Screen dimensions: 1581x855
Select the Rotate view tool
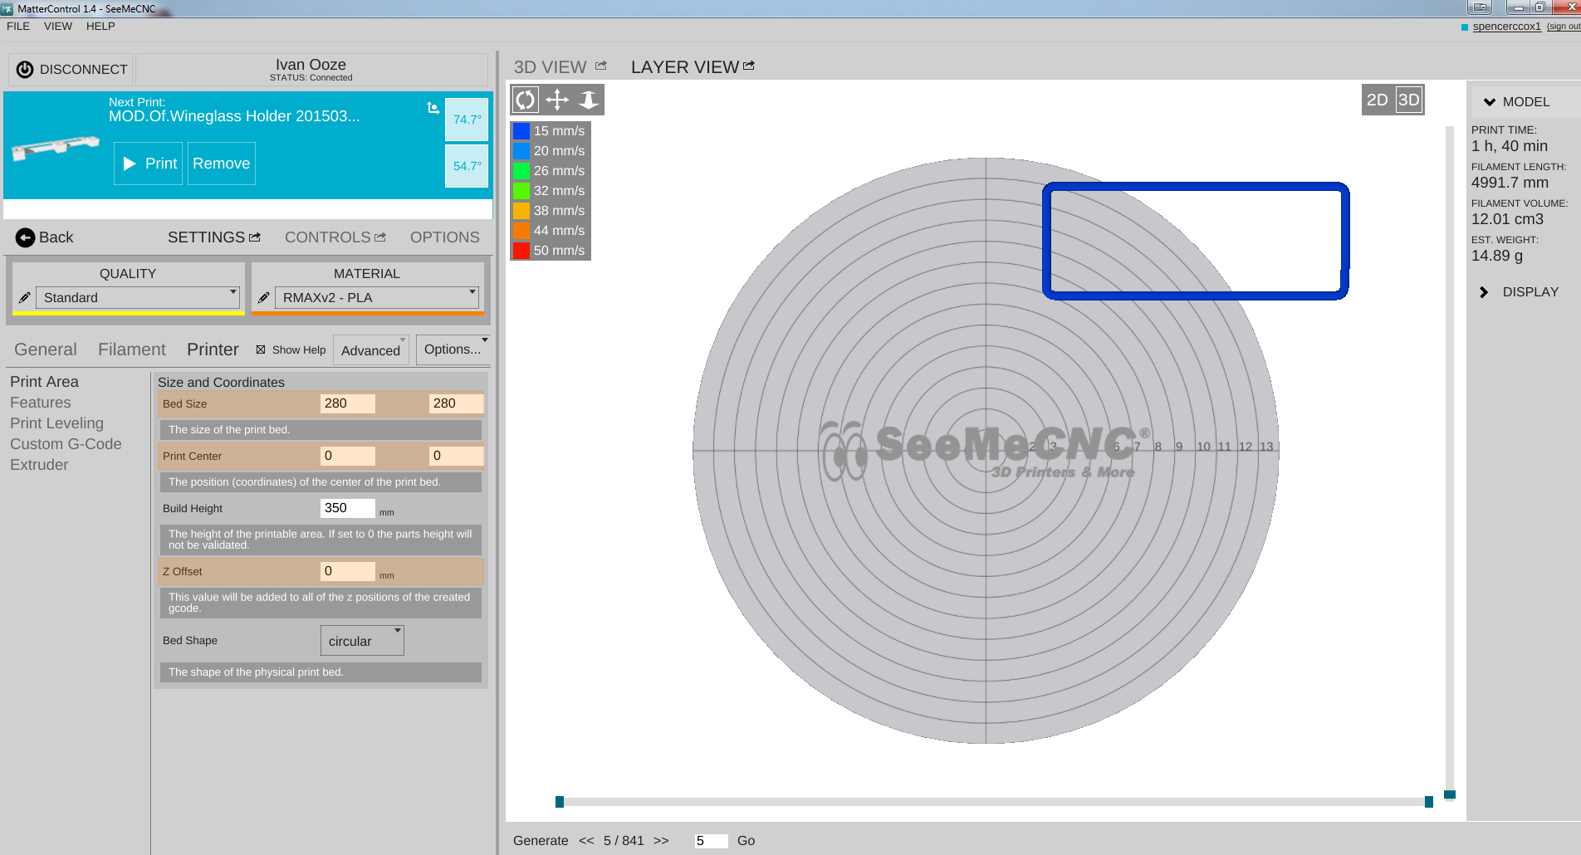click(526, 100)
